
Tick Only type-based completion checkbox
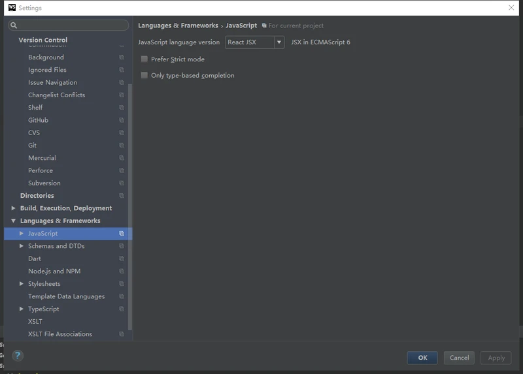point(144,75)
